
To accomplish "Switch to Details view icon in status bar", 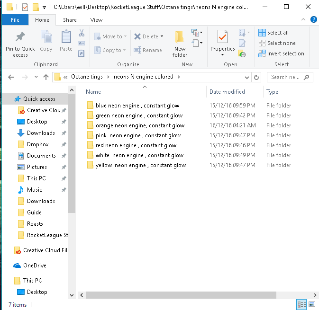I will [x=302, y=304].
